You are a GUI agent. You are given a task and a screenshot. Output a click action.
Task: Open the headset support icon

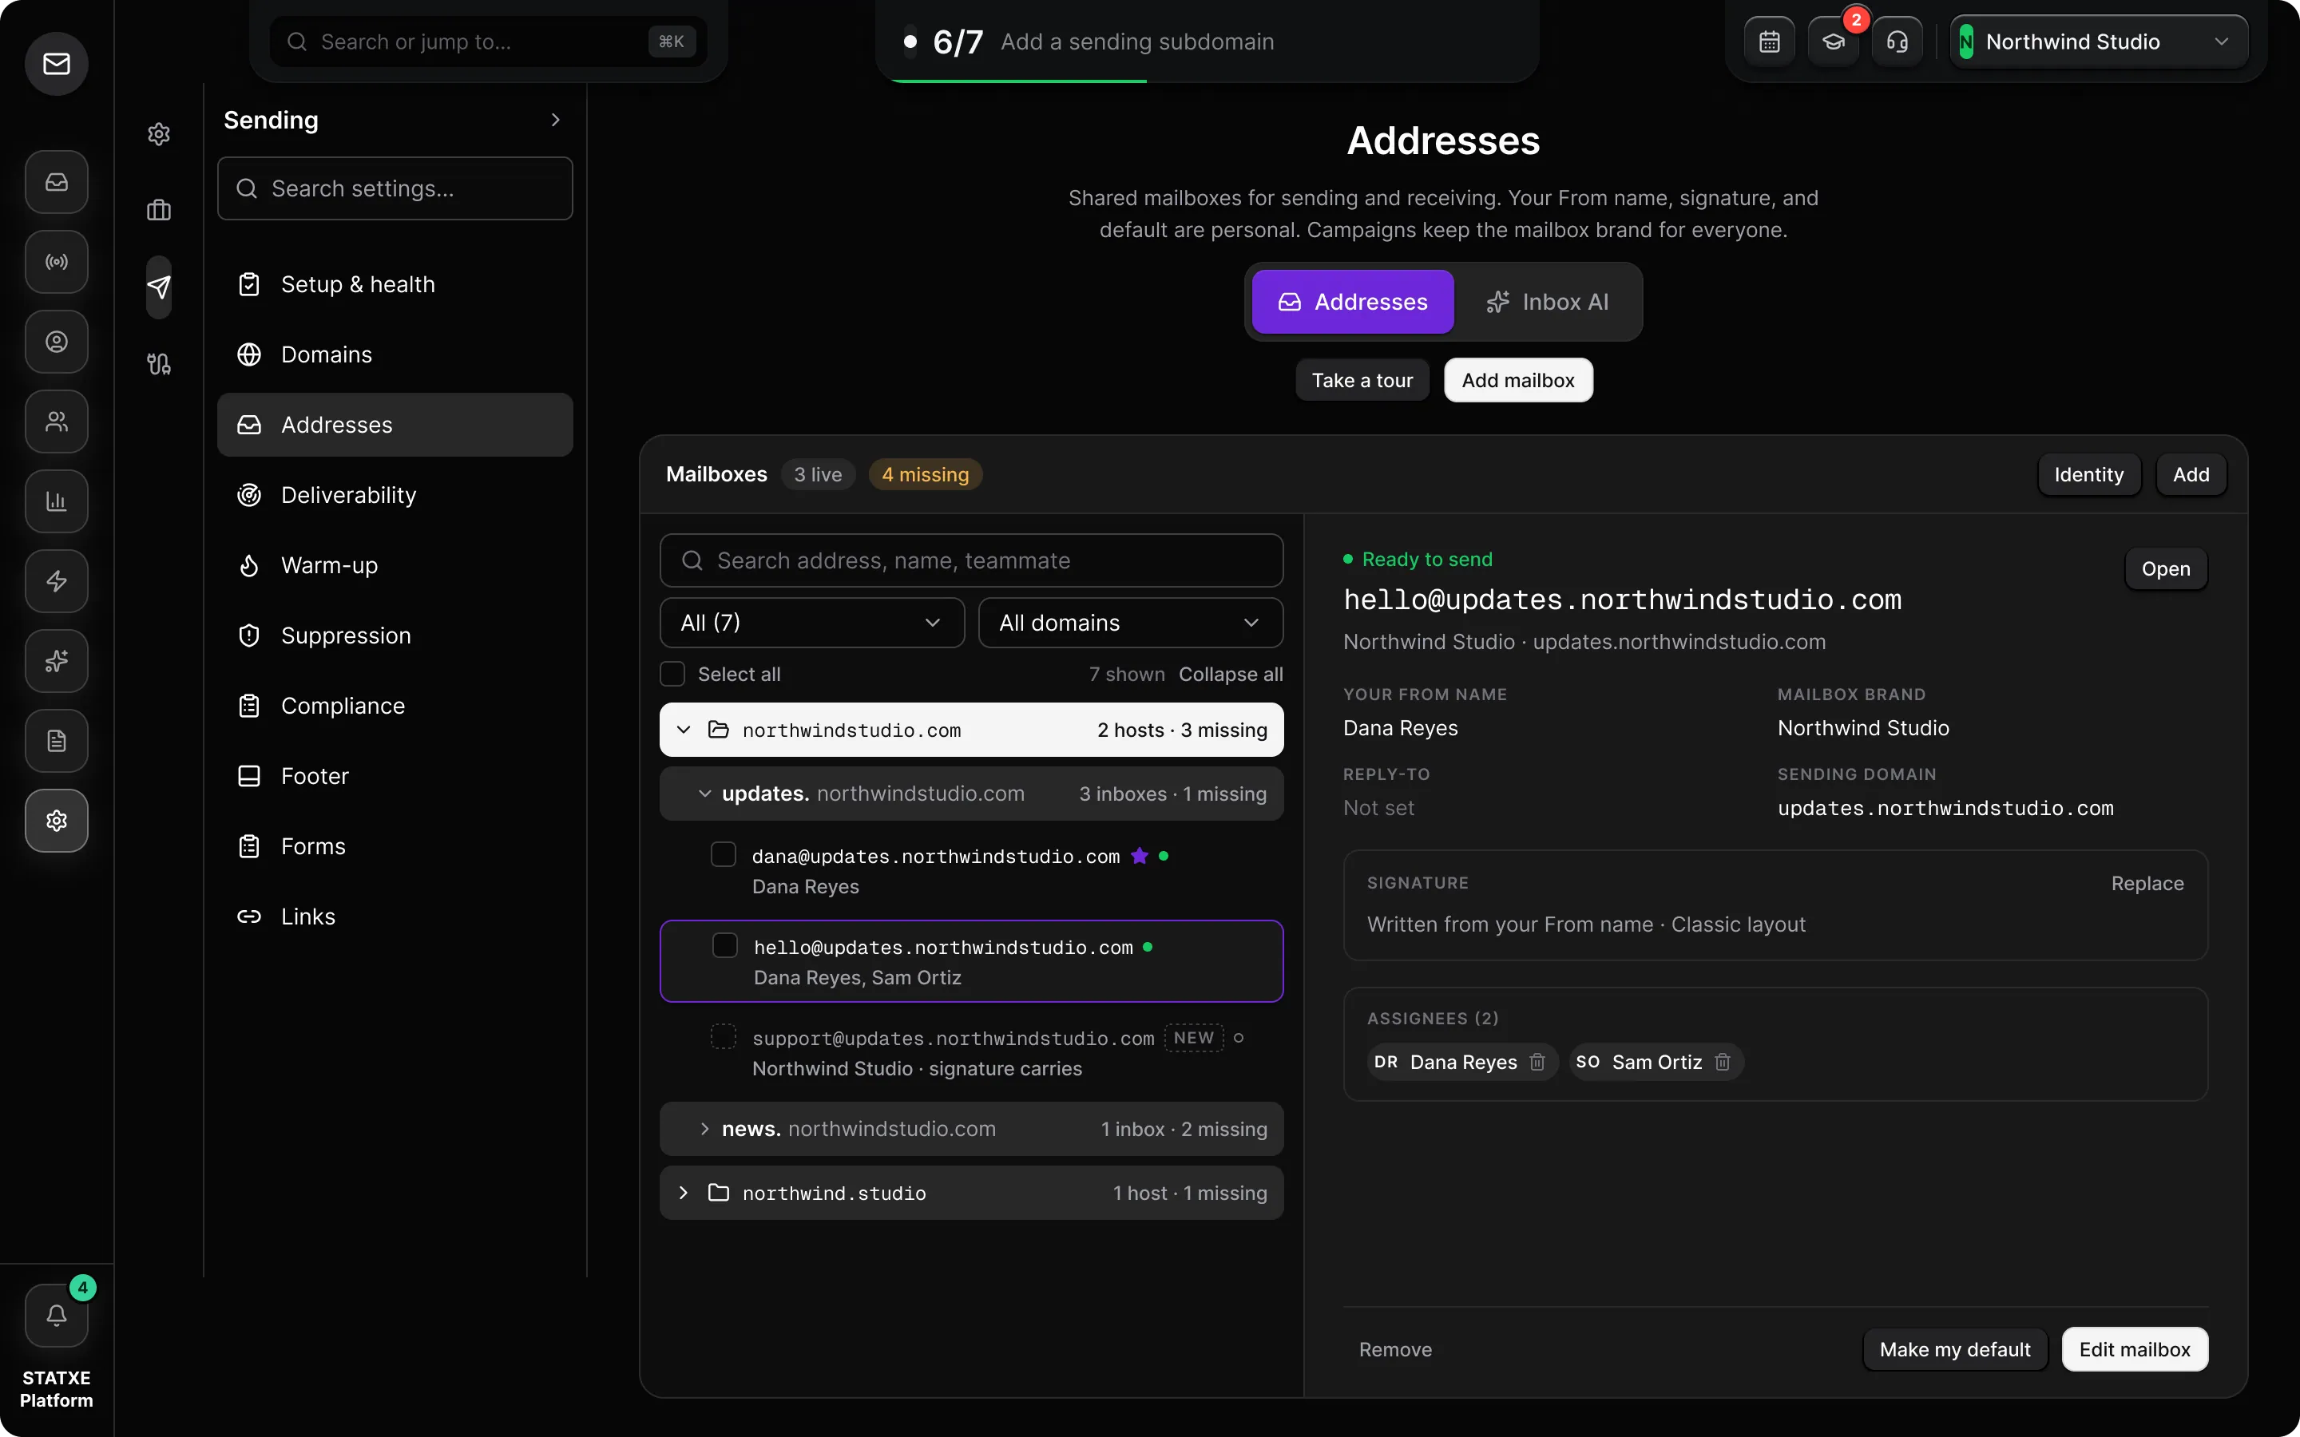(x=1897, y=42)
